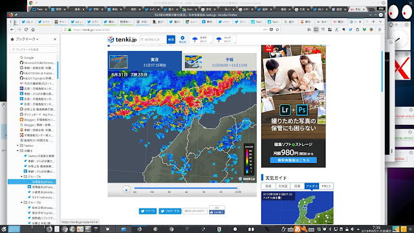Image resolution: width=414 pixels, height=233 pixels.
Task: Click Firefox forward arrow button
Action: [x=19, y=30]
